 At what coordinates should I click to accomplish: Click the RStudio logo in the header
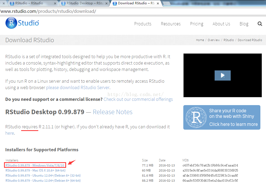(22, 23)
